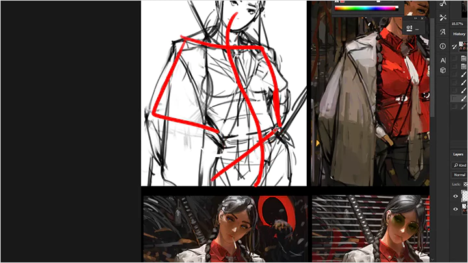468x263 pixels.
Task: Select the highlighted brush history state
Action: coord(463,98)
